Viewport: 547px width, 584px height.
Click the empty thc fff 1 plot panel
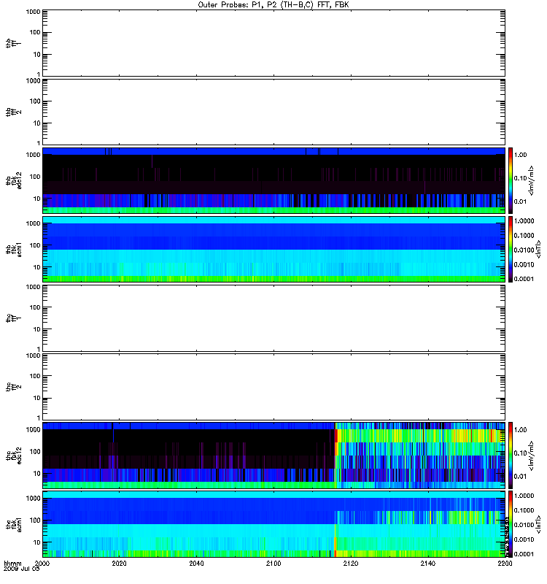(x=274, y=318)
